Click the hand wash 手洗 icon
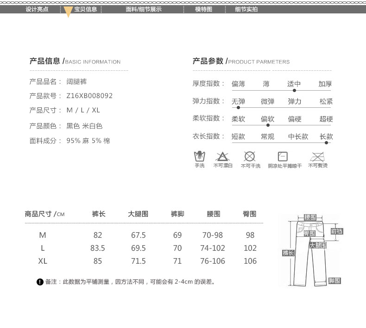Viewport: 366px width, 328px height. 200,156
